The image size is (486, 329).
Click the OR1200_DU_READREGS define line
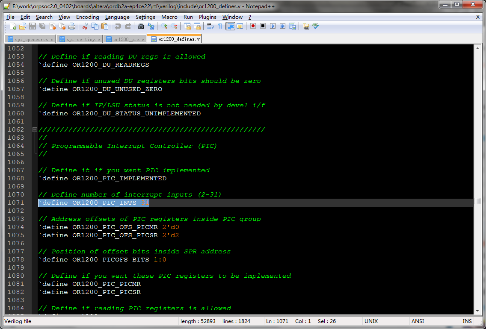94,65
